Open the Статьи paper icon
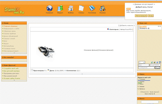Image resolution: width=162 pixels, height=104 pixels. click(x=81, y=8)
